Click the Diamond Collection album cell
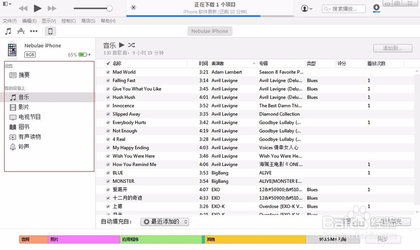 (279, 114)
